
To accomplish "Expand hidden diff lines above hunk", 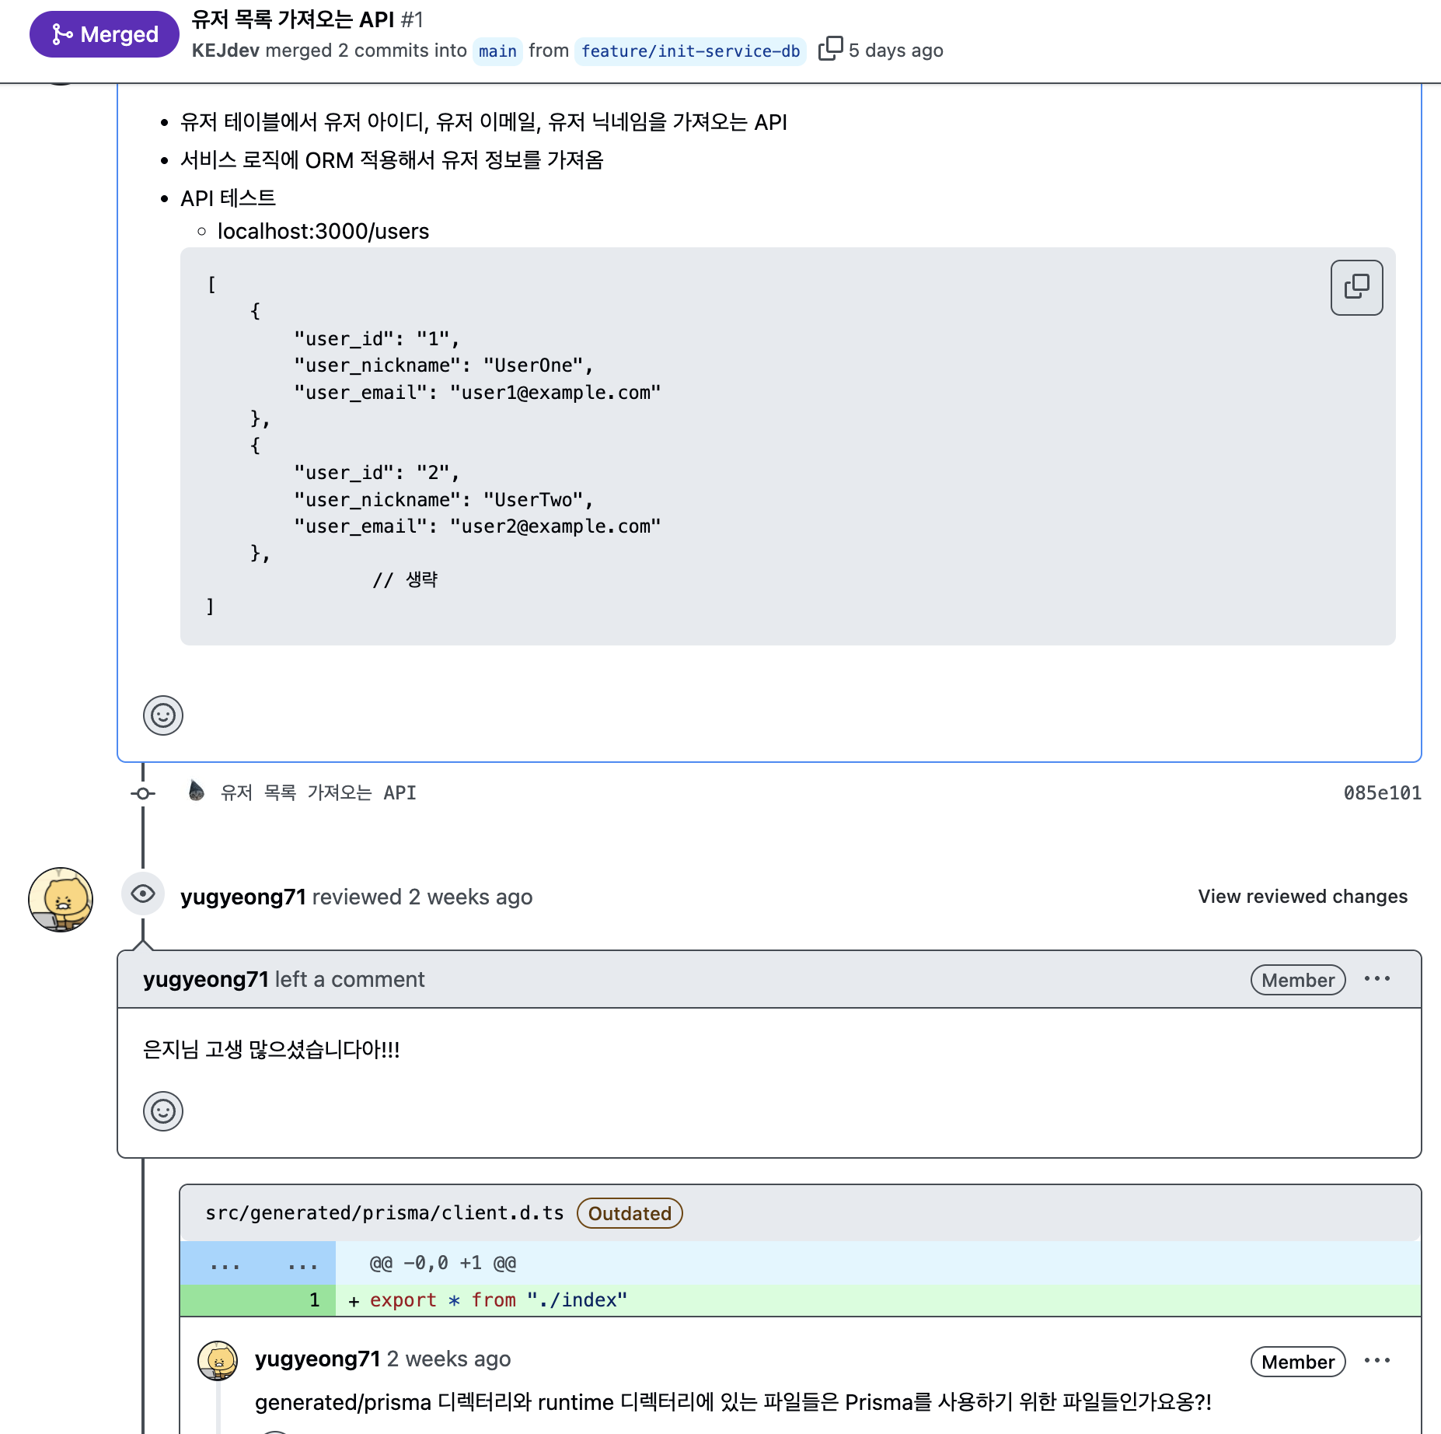I will click(258, 1263).
